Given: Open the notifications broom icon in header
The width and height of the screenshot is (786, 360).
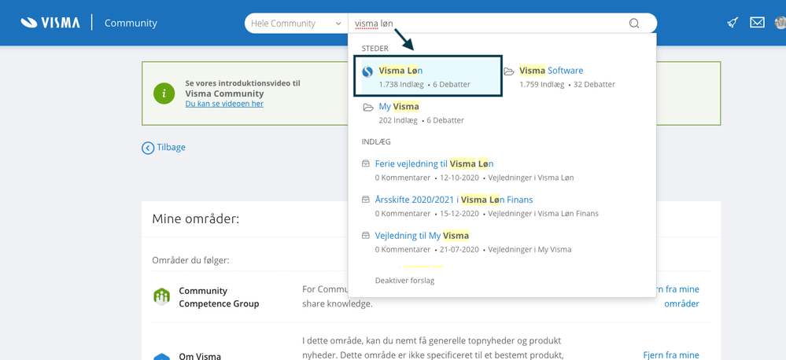Looking at the screenshot, I should [x=732, y=23].
